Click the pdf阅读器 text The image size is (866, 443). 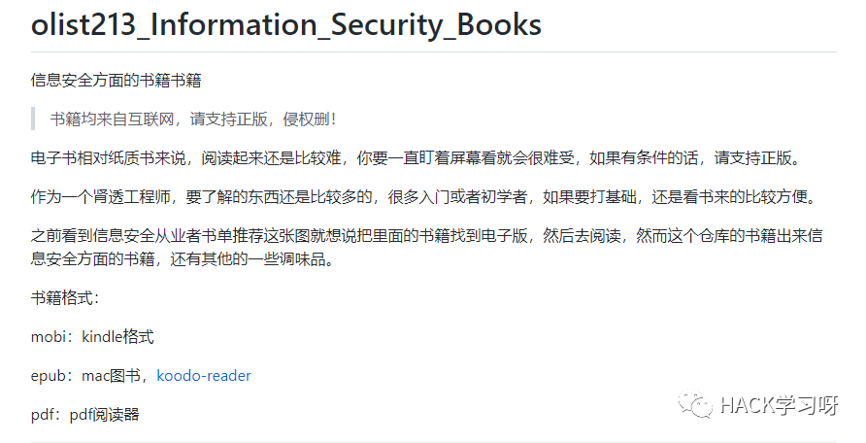(x=105, y=414)
